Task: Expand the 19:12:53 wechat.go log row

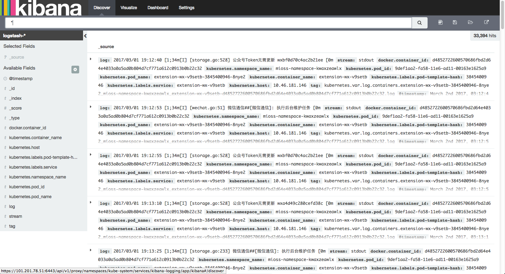Action: point(91,107)
